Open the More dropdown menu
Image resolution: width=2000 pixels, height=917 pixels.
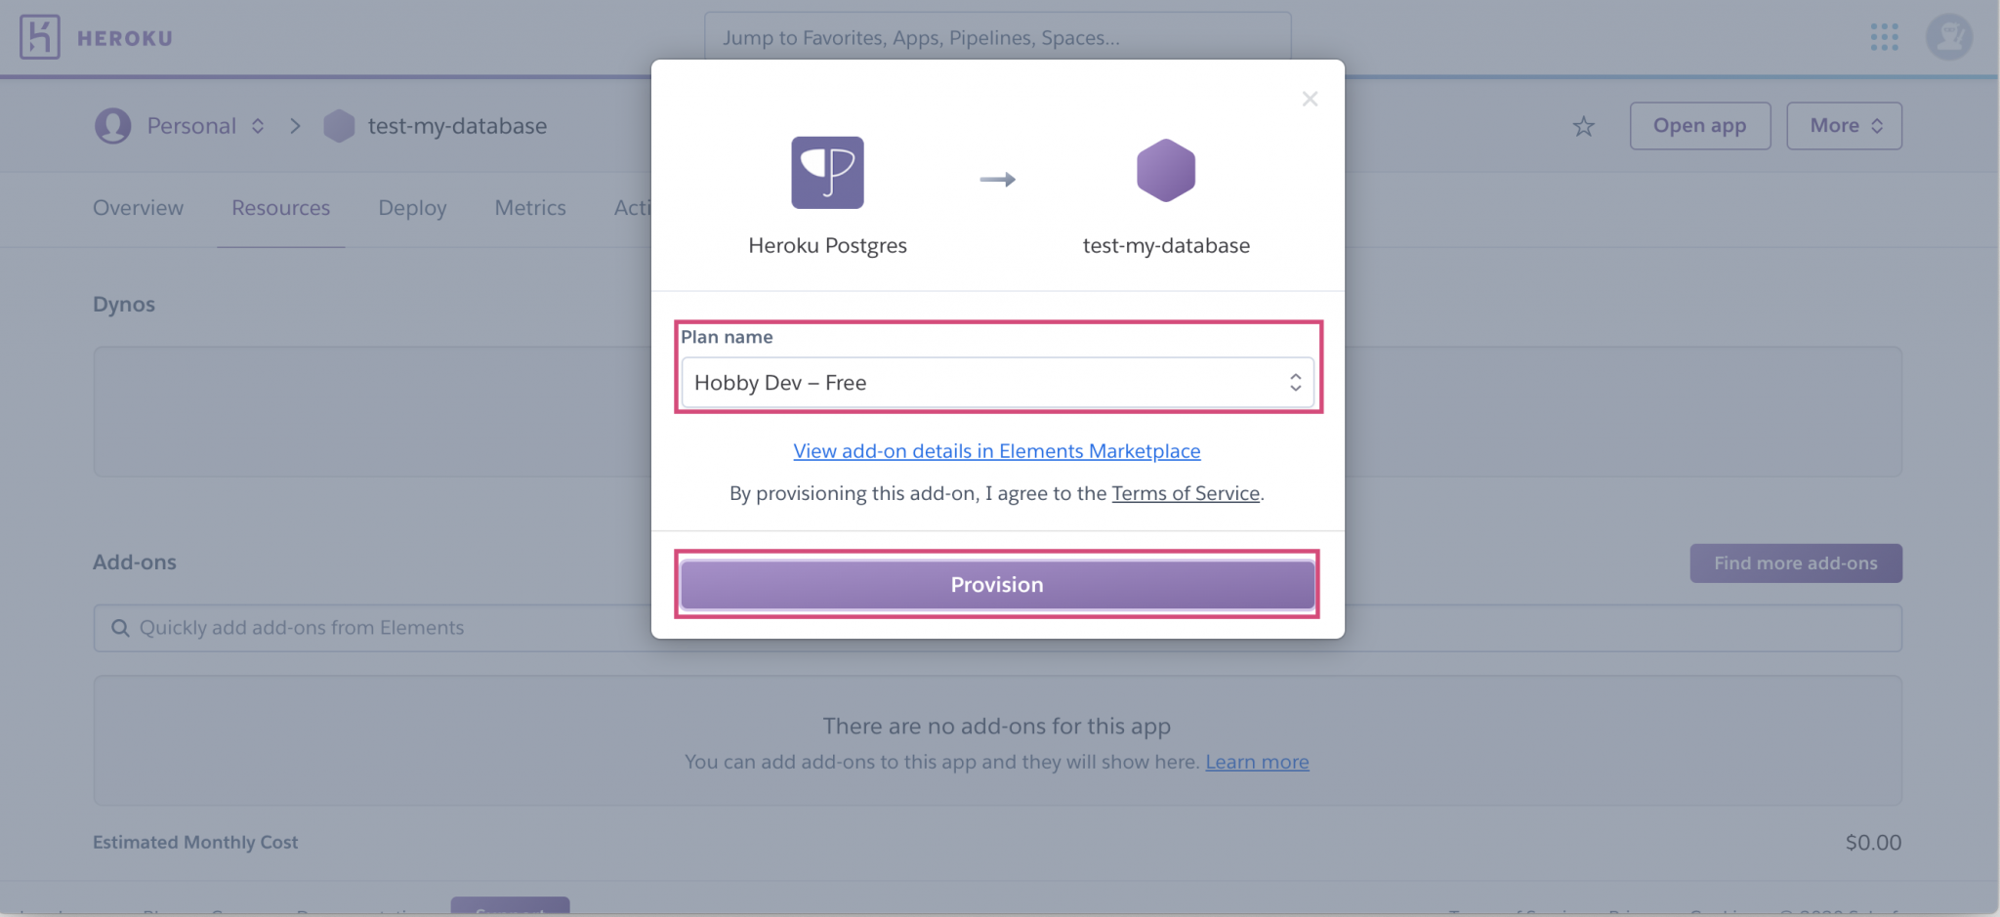(x=1844, y=125)
